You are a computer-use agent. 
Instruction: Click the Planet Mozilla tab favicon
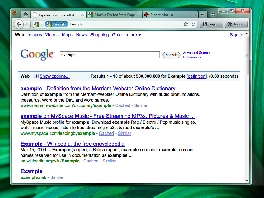[x=147, y=14]
